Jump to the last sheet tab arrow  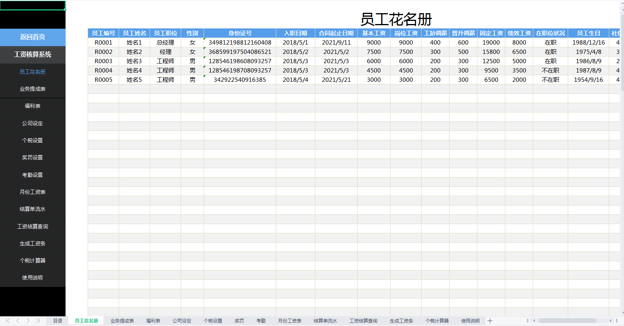point(38,321)
